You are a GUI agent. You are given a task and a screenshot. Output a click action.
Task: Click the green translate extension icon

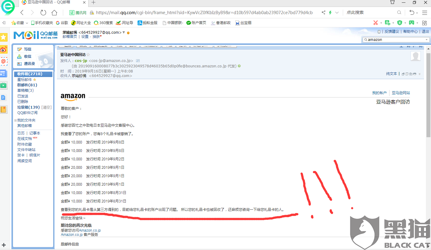(x=388, y=23)
